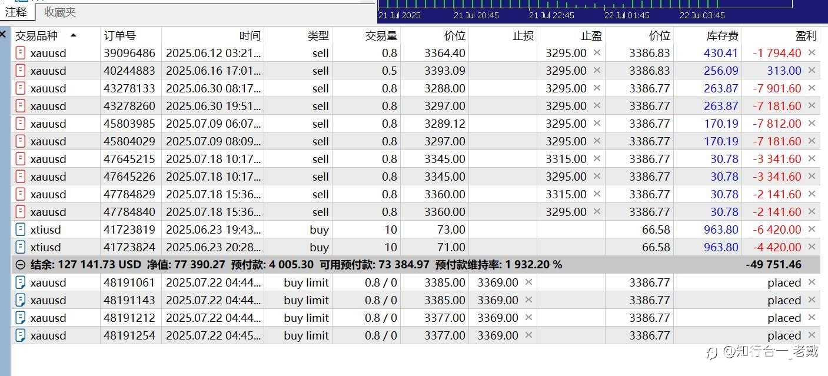Viewport: 828px width, 376px height.
Task: Delete pending order 48191212 placed X
Action: [x=812, y=318]
